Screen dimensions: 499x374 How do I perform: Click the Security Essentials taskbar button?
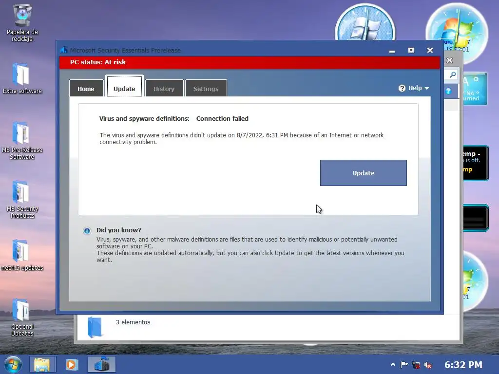[x=102, y=364]
